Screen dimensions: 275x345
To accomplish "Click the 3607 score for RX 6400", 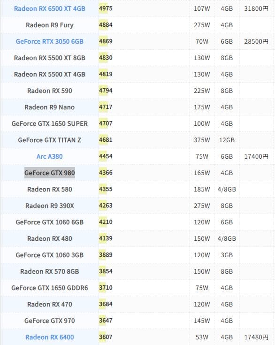I will tap(106, 337).
